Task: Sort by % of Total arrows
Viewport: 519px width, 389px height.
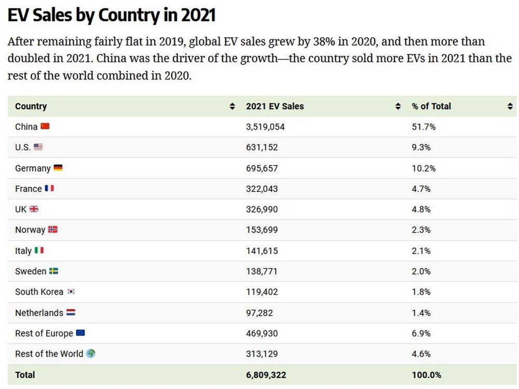Action: [x=510, y=106]
